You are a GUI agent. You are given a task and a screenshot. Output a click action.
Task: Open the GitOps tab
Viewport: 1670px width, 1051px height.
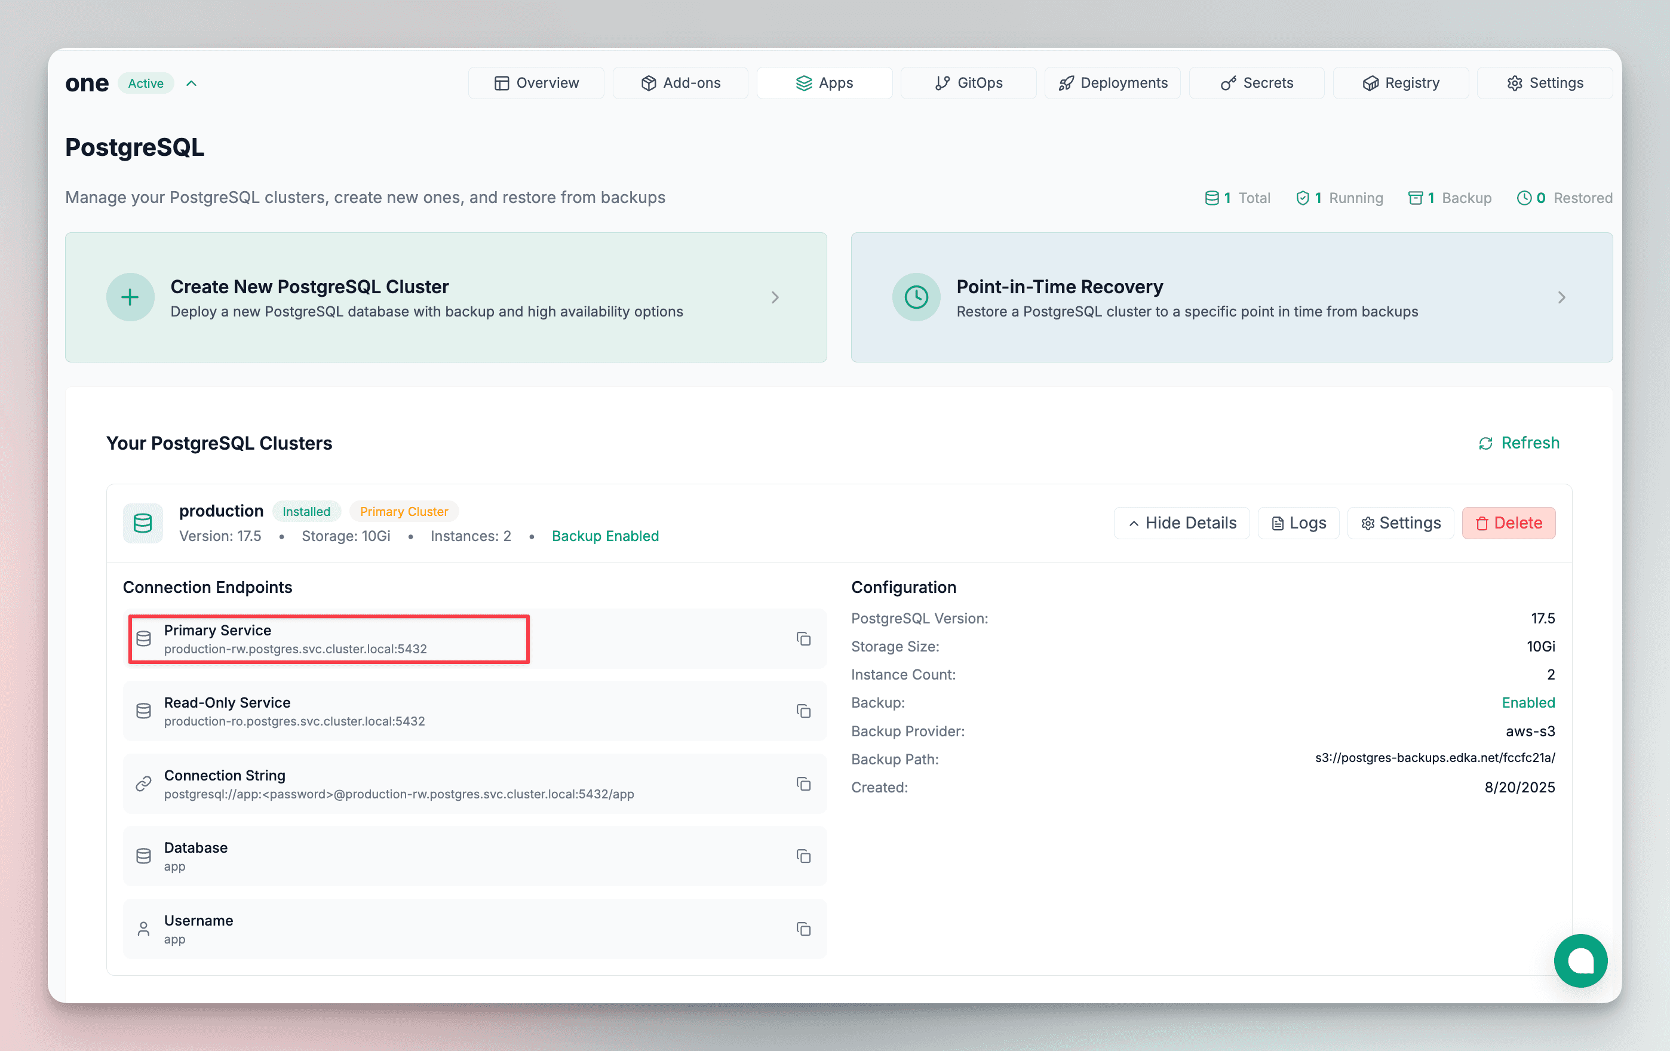[x=968, y=83]
